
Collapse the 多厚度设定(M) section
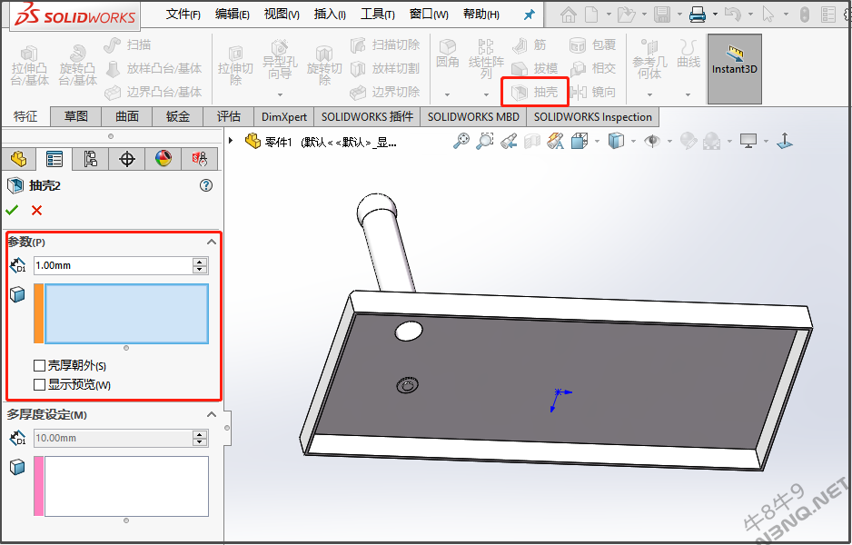click(x=212, y=414)
